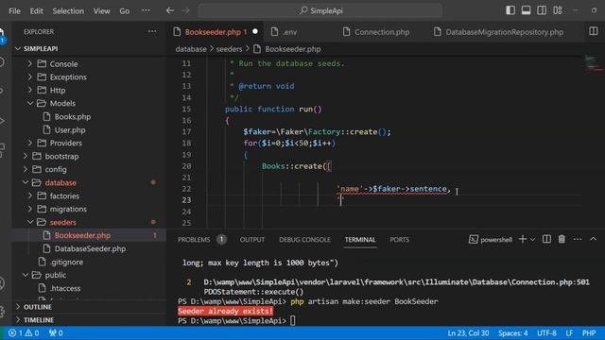Close unsaved Bookseeder.php tab dot
605x340 pixels.
click(x=255, y=31)
